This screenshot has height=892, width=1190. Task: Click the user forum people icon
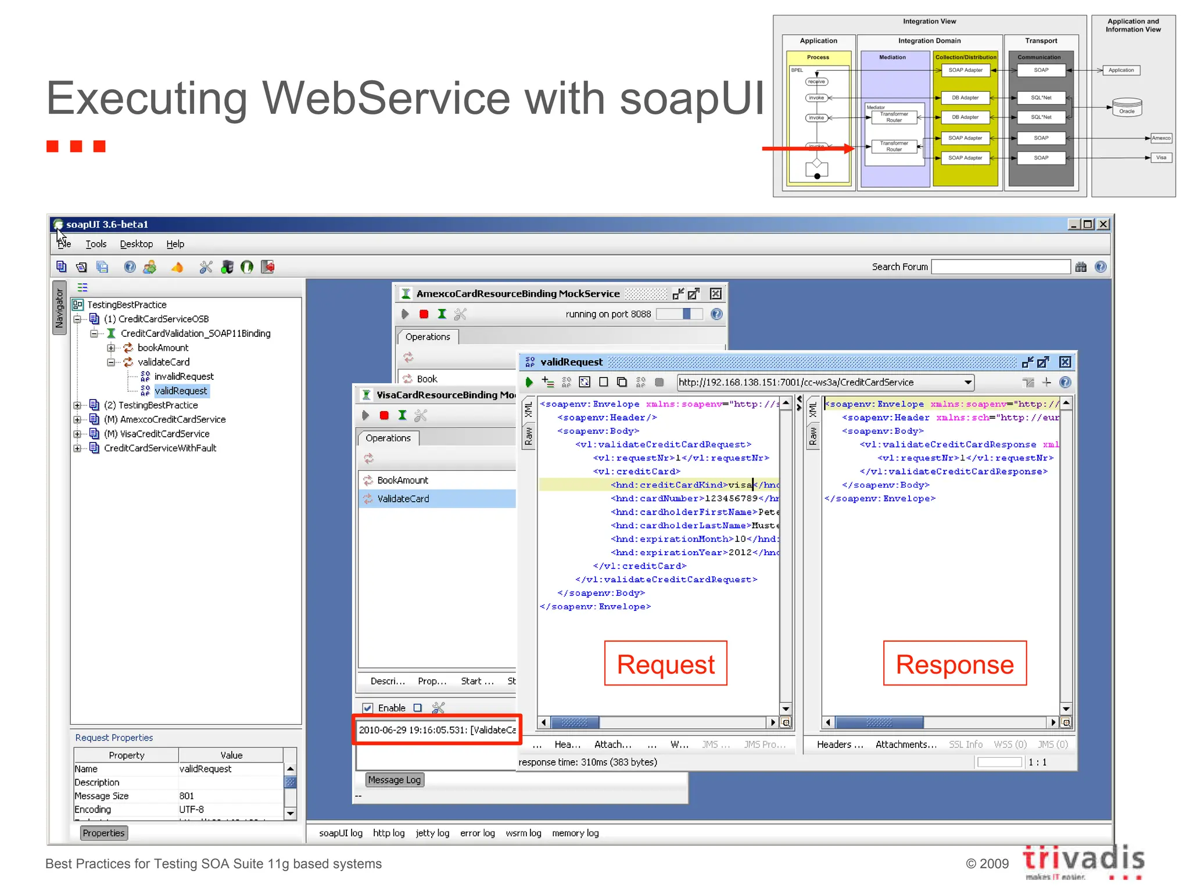pos(150,267)
